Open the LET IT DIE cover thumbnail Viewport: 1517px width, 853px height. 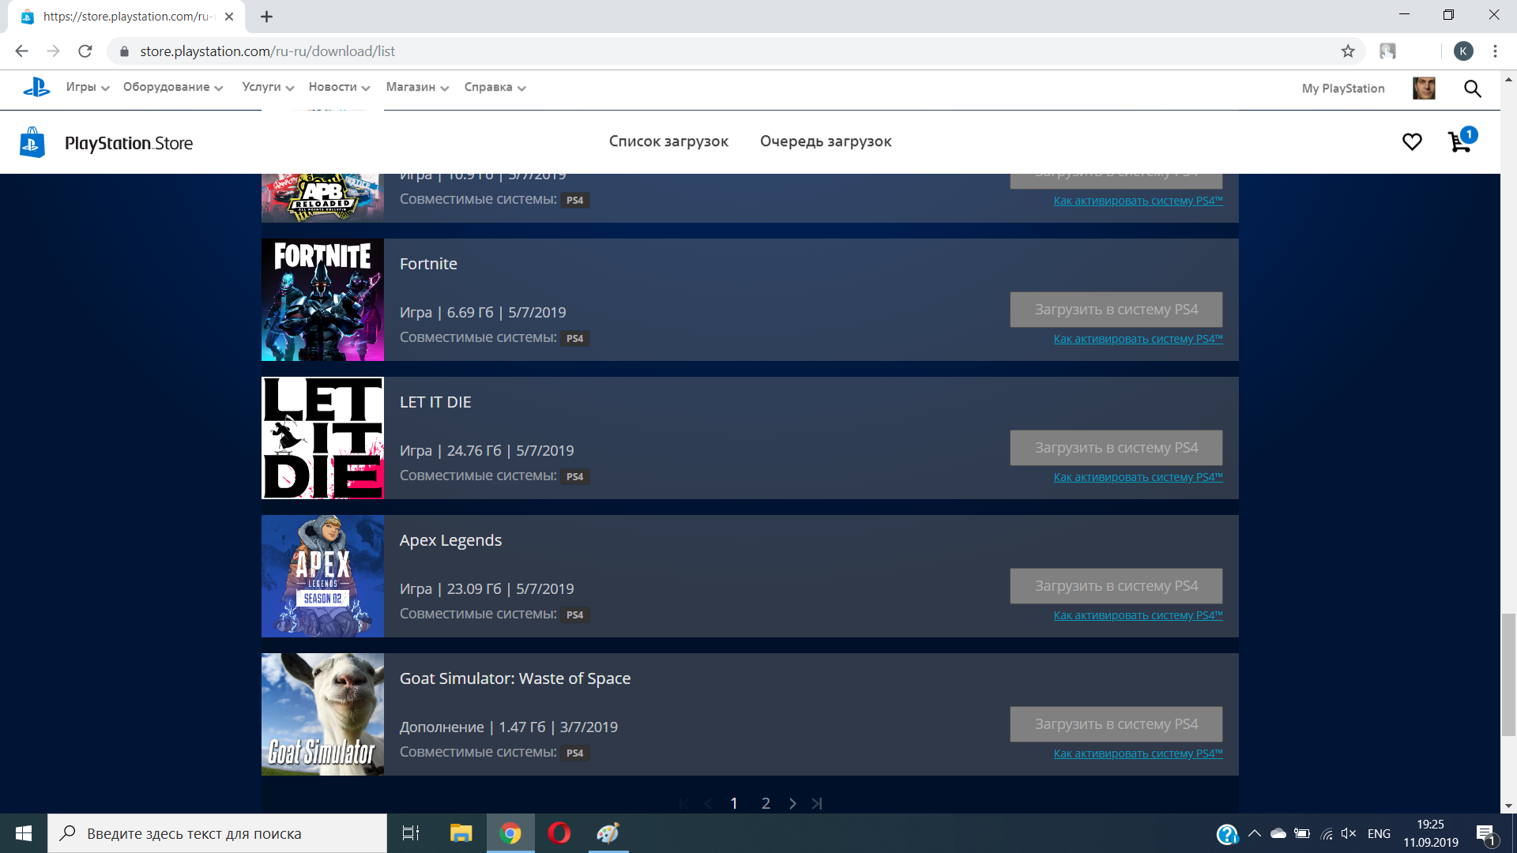click(x=322, y=438)
